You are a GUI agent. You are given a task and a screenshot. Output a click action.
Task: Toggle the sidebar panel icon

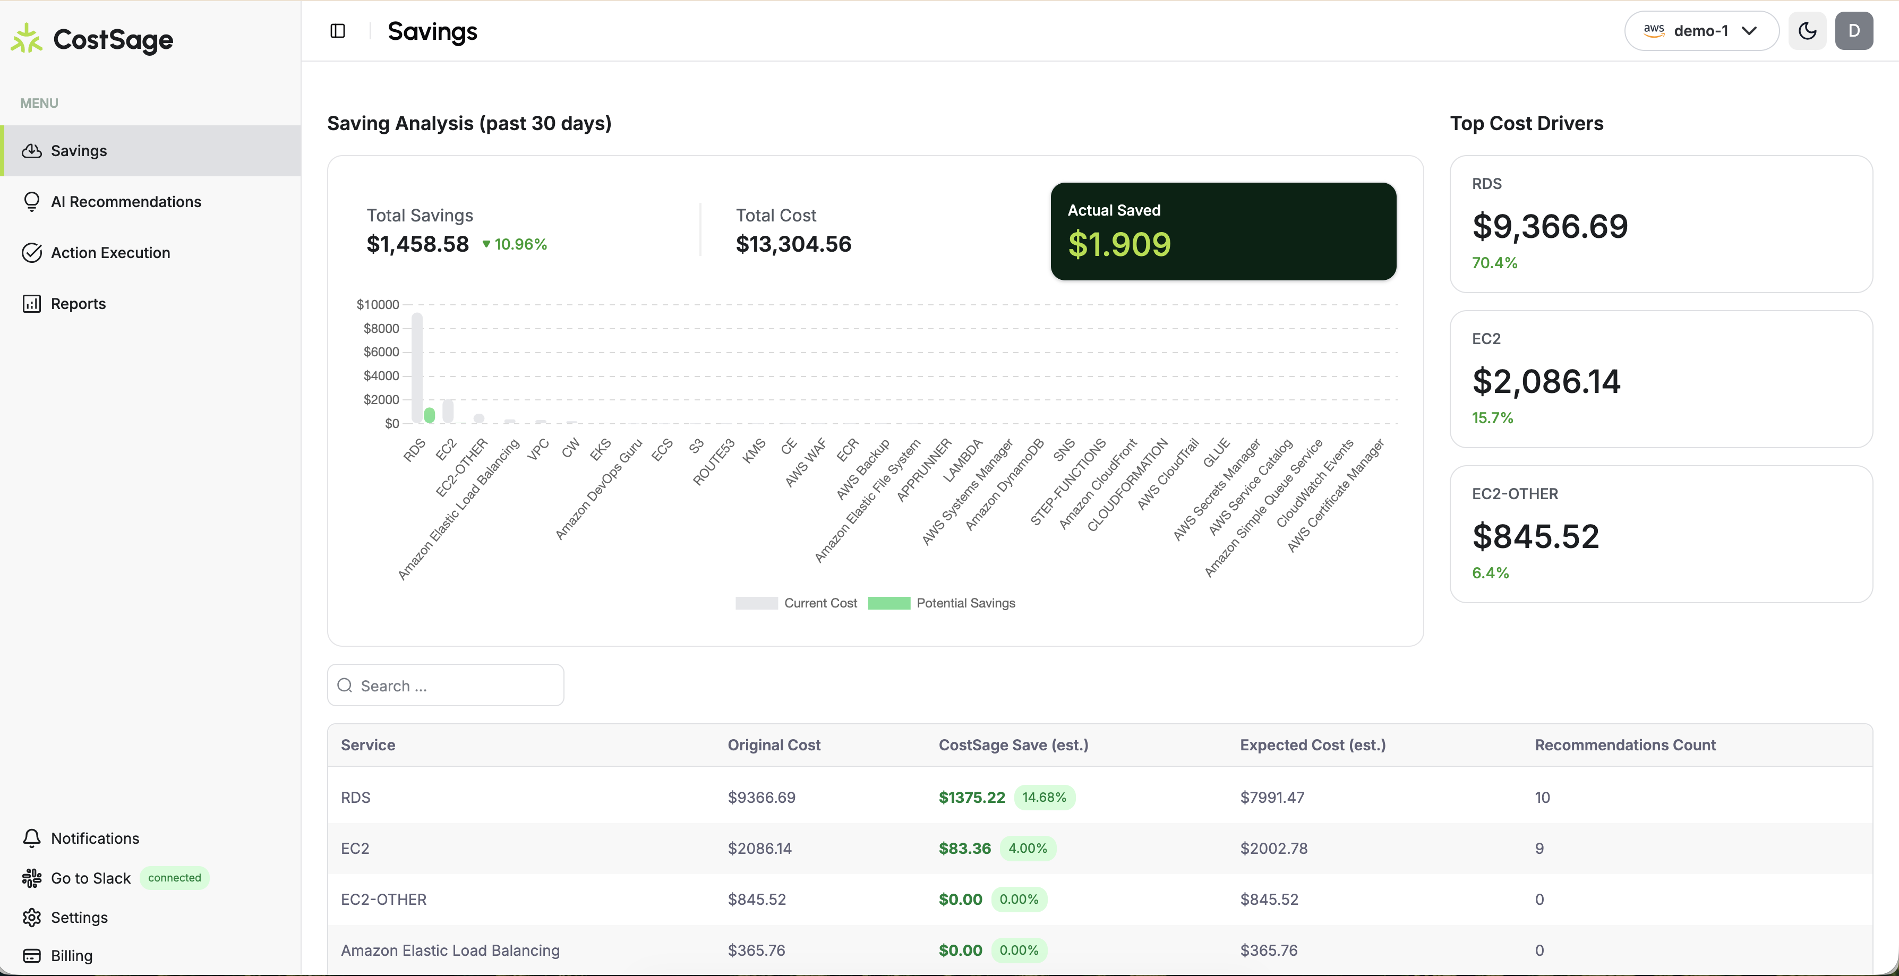pyautogui.click(x=338, y=31)
